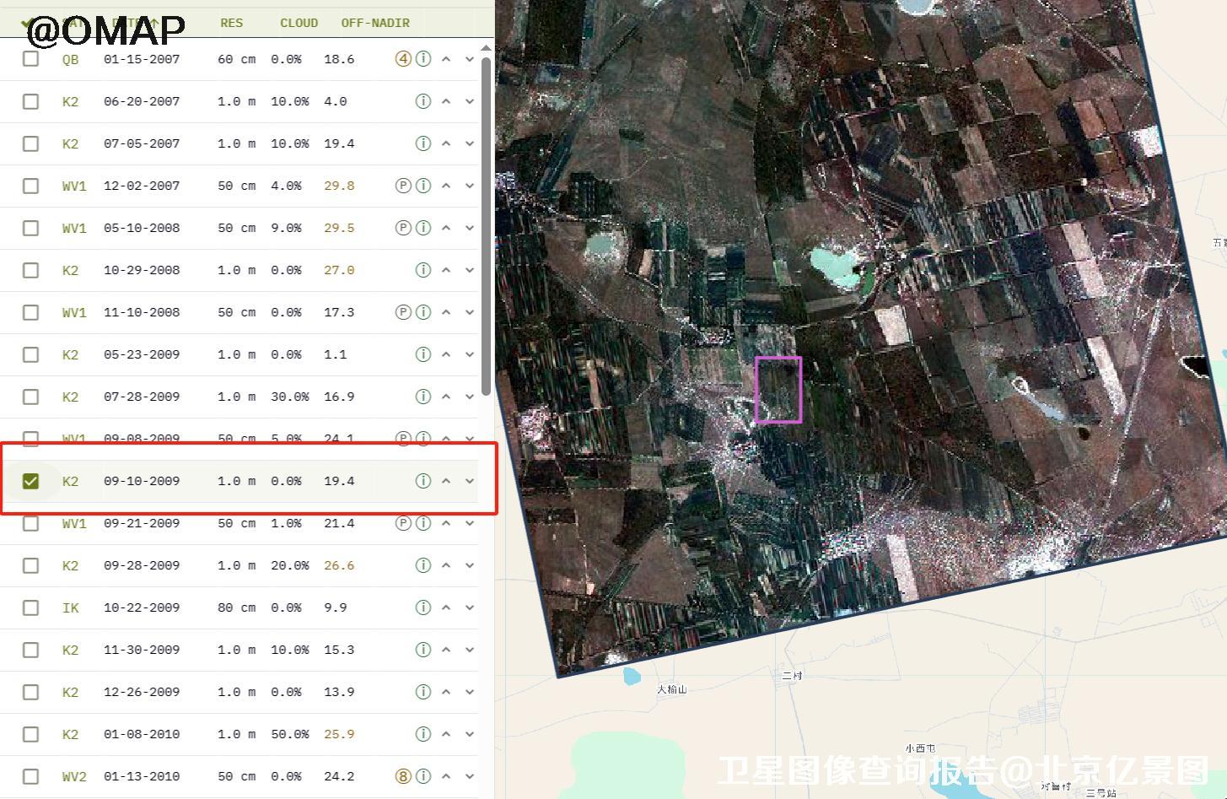Viewport: 1227px width, 799px height.
Task: Click up arrow on K2 09-10-2009 row
Action: (446, 481)
